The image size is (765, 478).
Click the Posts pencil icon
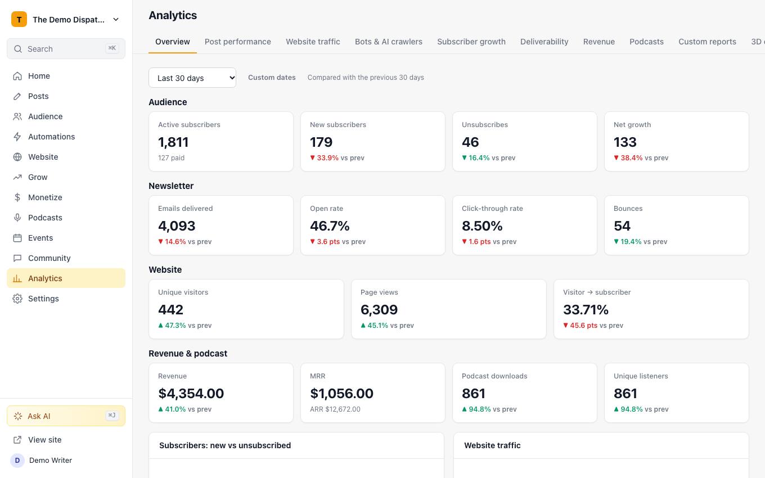tap(17, 96)
